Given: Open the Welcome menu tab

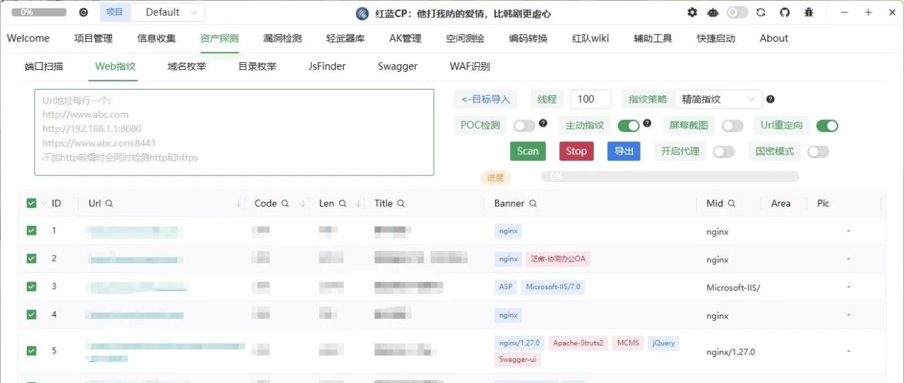Looking at the screenshot, I should click(28, 38).
